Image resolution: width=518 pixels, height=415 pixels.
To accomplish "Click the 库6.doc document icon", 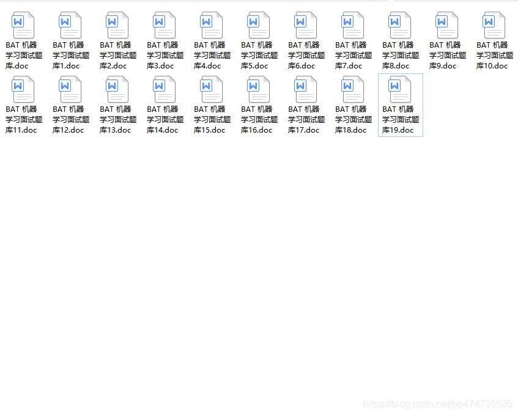I will (305, 25).
